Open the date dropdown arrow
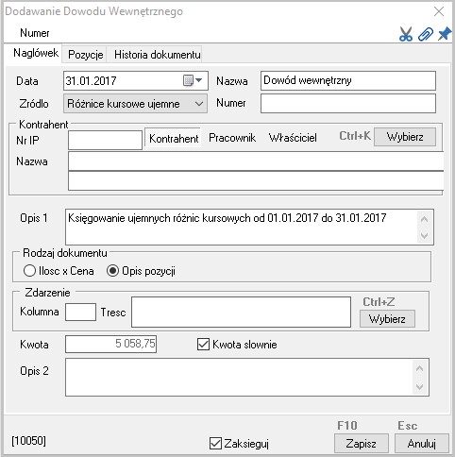This screenshot has width=455, height=457. point(199,80)
